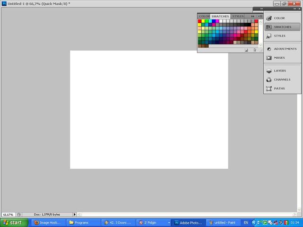
Task: Switch to untitled - Paint in taskbar
Action: tap(223, 222)
